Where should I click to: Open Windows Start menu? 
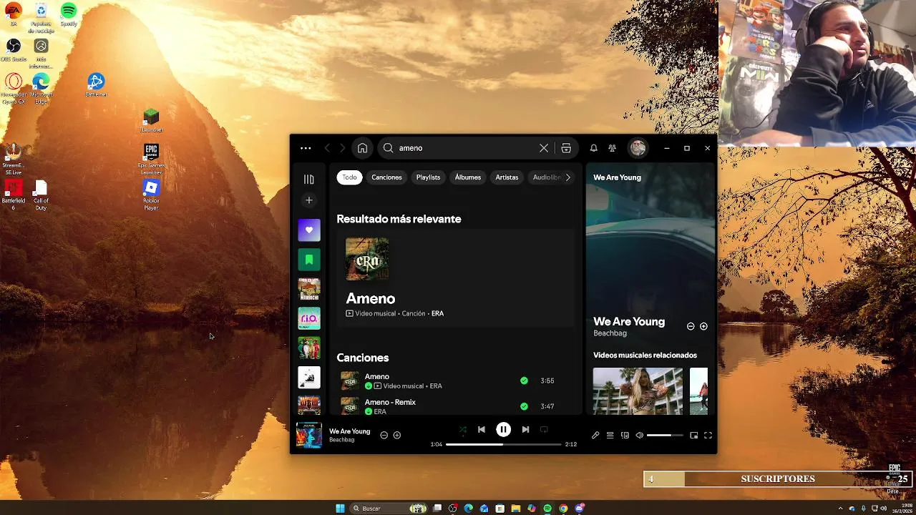(x=340, y=508)
